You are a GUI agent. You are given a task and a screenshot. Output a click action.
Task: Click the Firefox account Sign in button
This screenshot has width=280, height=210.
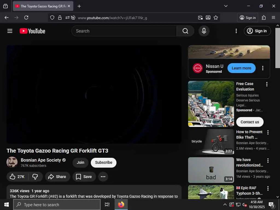tap(248, 17)
